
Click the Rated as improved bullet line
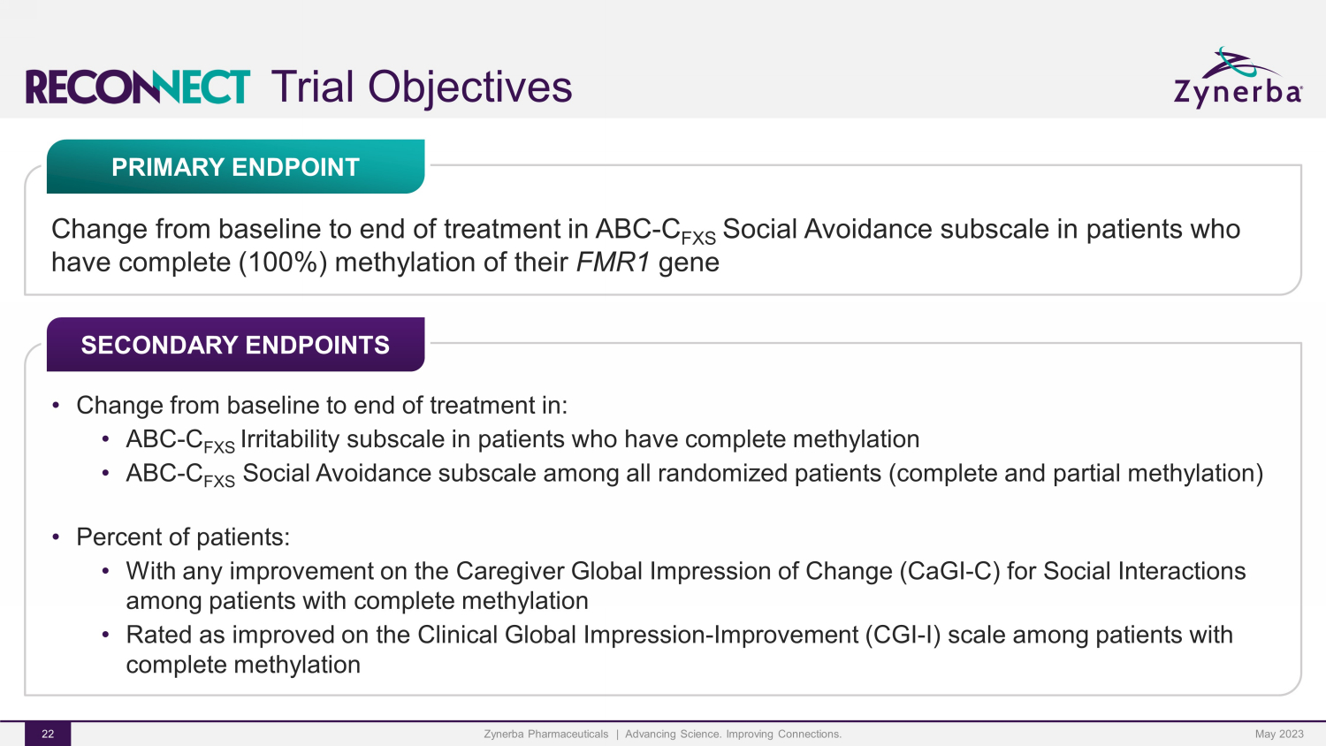click(679, 635)
